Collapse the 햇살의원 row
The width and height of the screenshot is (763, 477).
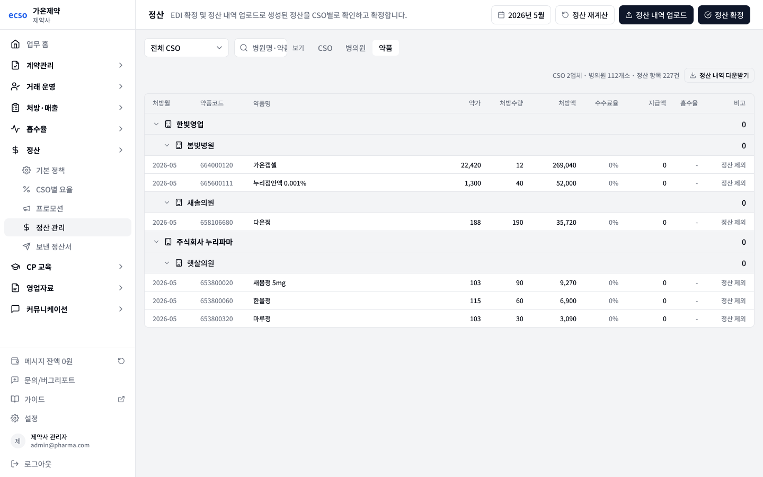167,263
